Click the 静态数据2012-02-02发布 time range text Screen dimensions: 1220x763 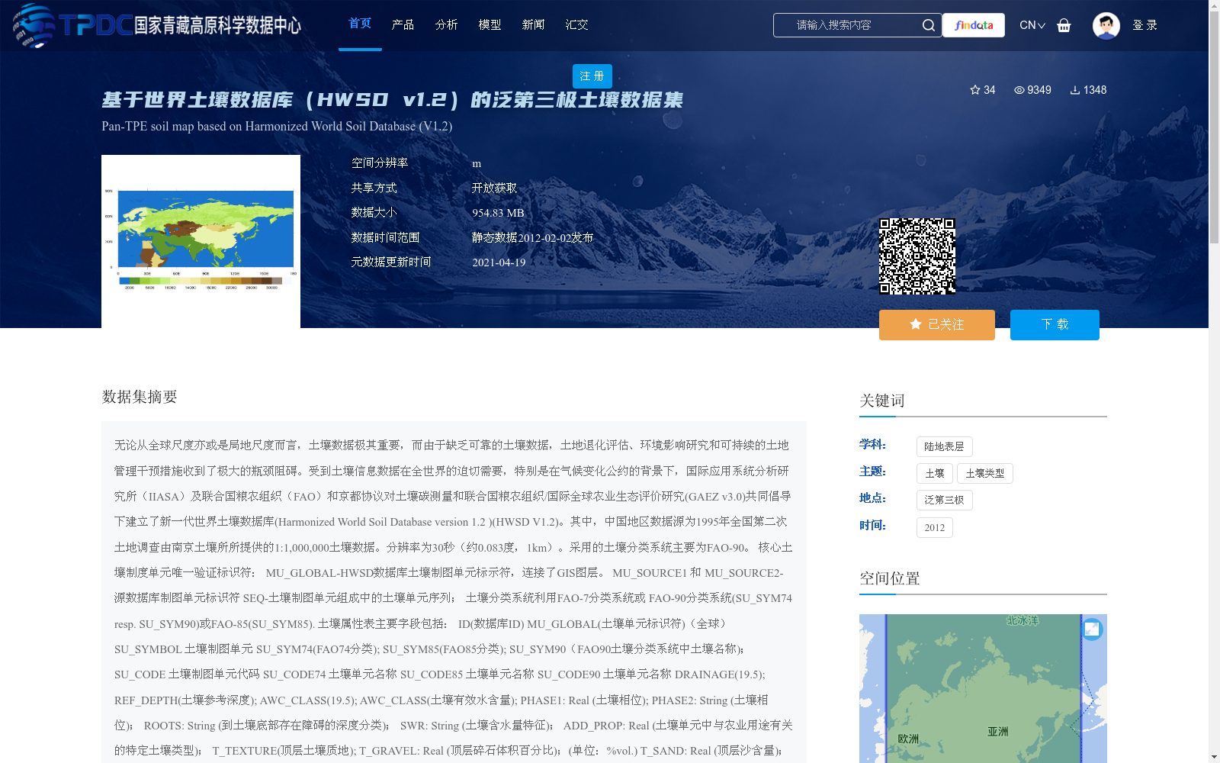[x=532, y=238]
